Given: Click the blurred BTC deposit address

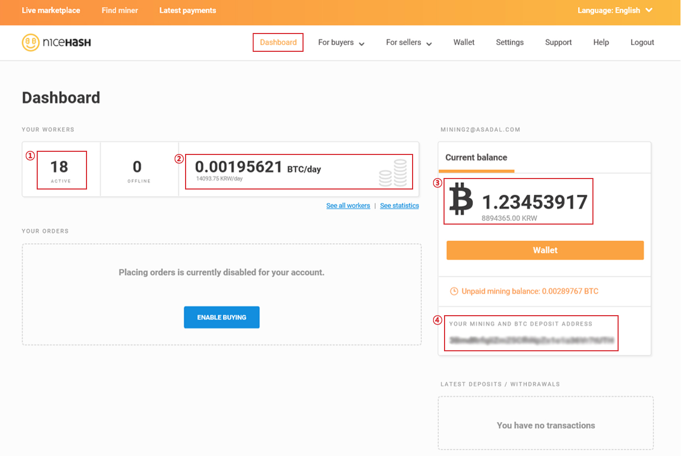Looking at the screenshot, I should coord(532,340).
